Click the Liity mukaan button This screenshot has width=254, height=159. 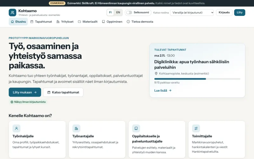pos(25,92)
